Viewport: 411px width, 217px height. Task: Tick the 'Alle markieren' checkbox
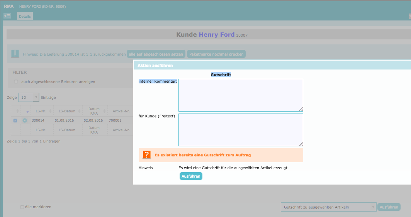[x=22, y=207]
